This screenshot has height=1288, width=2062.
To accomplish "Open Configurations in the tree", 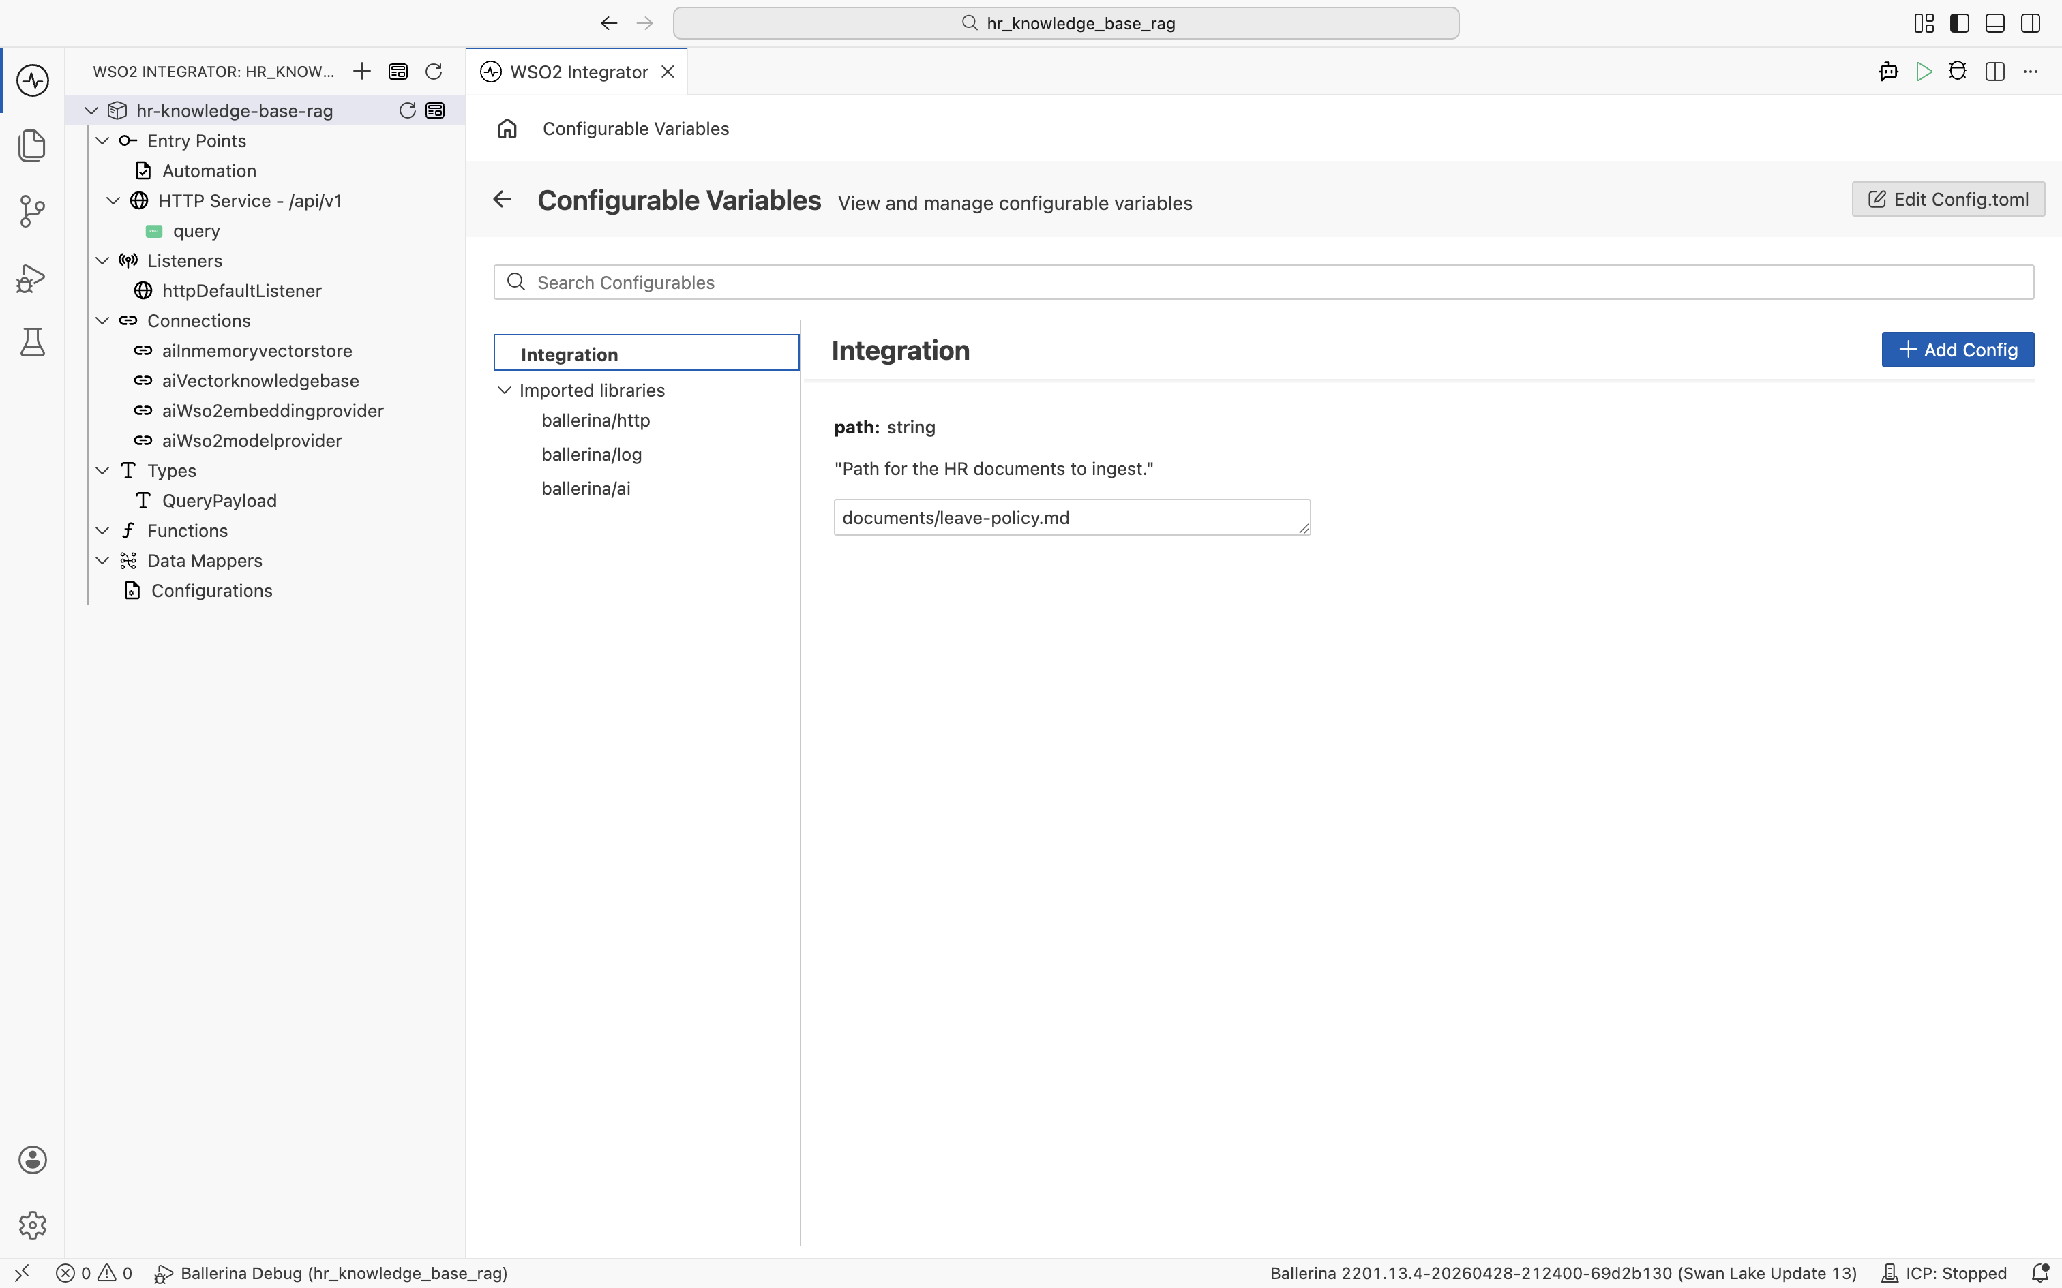I will coord(211,592).
